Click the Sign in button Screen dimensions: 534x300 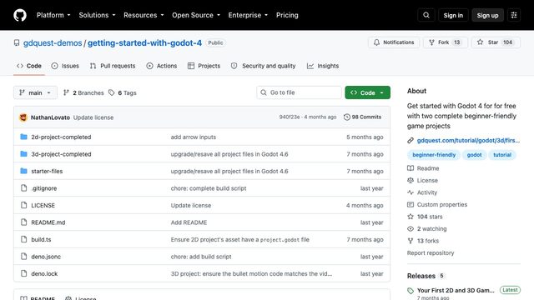pos(453,15)
